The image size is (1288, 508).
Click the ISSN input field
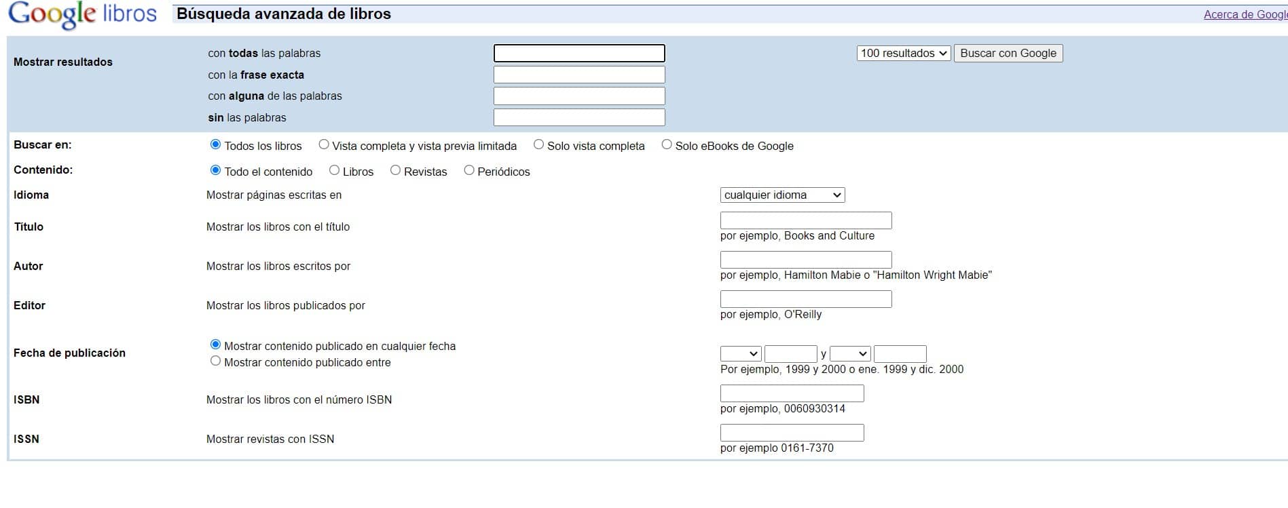tap(792, 433)
